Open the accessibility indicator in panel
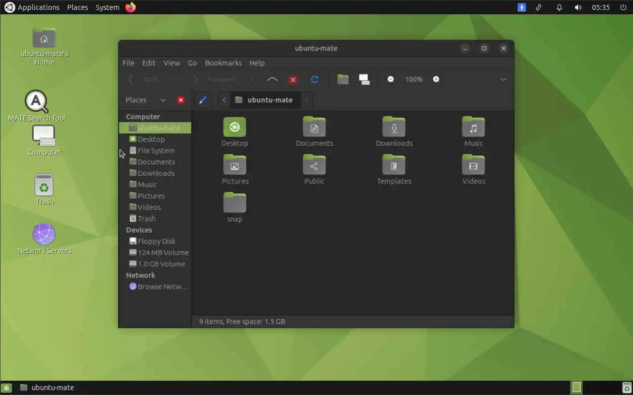 [522, 7]
